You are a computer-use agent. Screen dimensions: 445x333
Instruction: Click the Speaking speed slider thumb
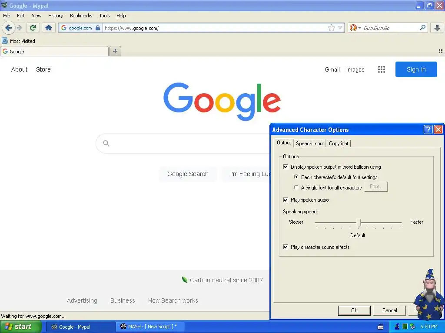359,223
